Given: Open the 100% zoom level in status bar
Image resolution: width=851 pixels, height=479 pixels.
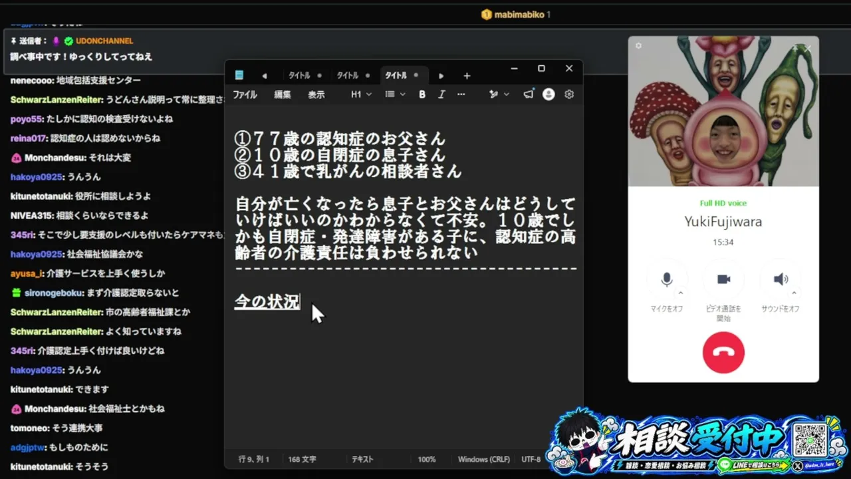Looking at the screenshot, I should pos(427,459).
